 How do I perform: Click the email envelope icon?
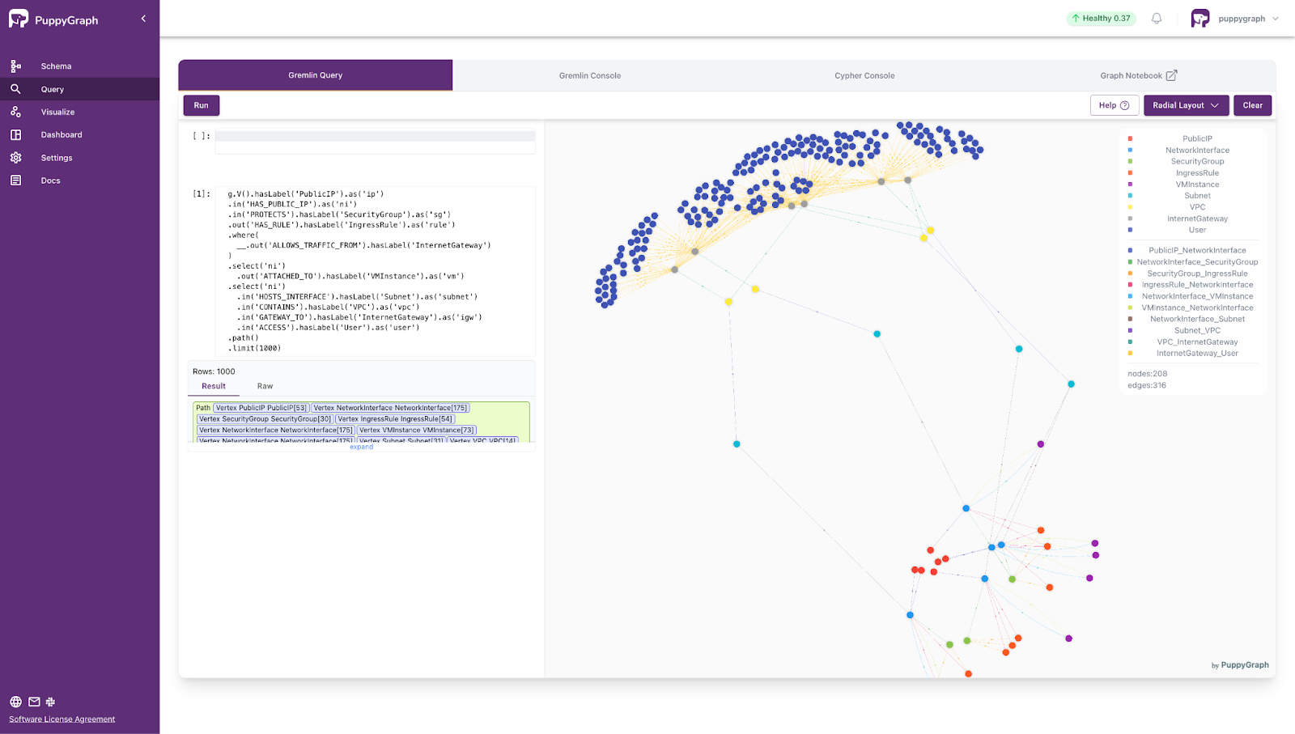click(34, 702)
